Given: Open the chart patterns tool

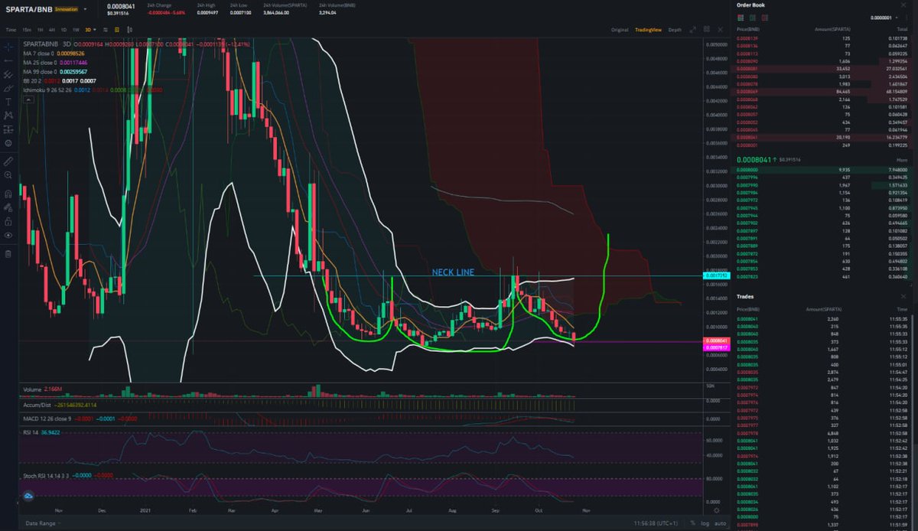Looking at the screenshot, I should point(8,116).
